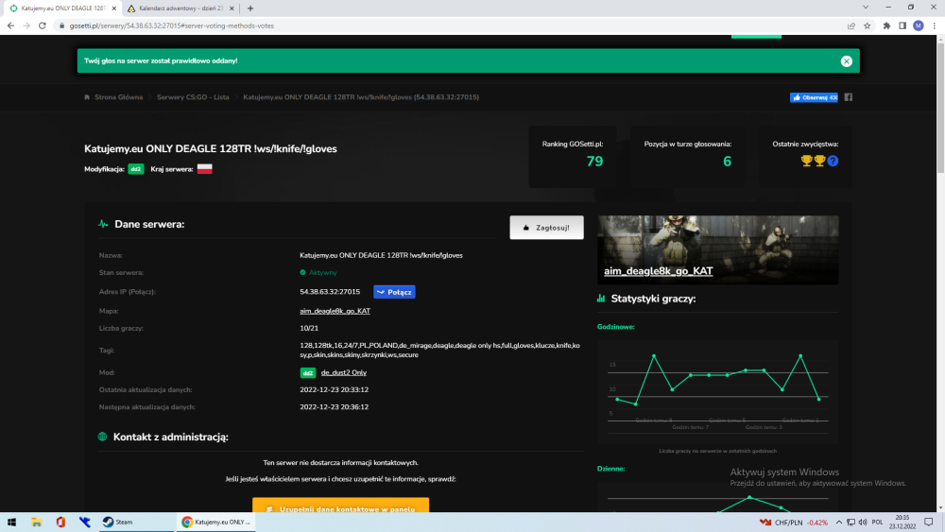Open Serwery CS:GO - Lista breadcrumb
The width and height of the screenshot is (945, 532).
coord(193,97)
